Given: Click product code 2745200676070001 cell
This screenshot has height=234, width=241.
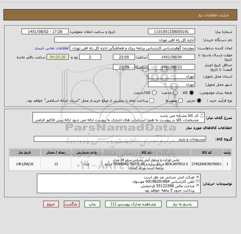Looking at the screenshot, I should click(207, 164).
